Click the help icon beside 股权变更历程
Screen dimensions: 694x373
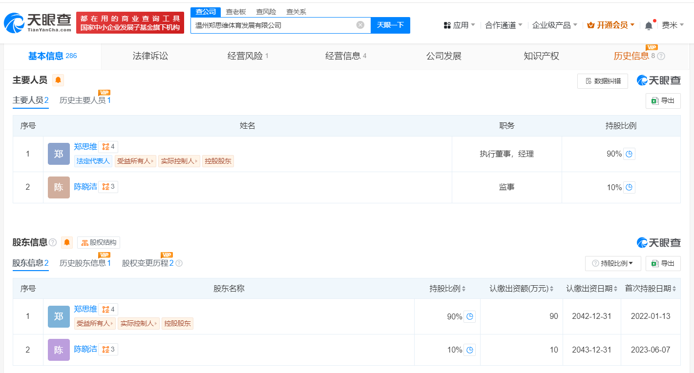[x=179, y=263]
